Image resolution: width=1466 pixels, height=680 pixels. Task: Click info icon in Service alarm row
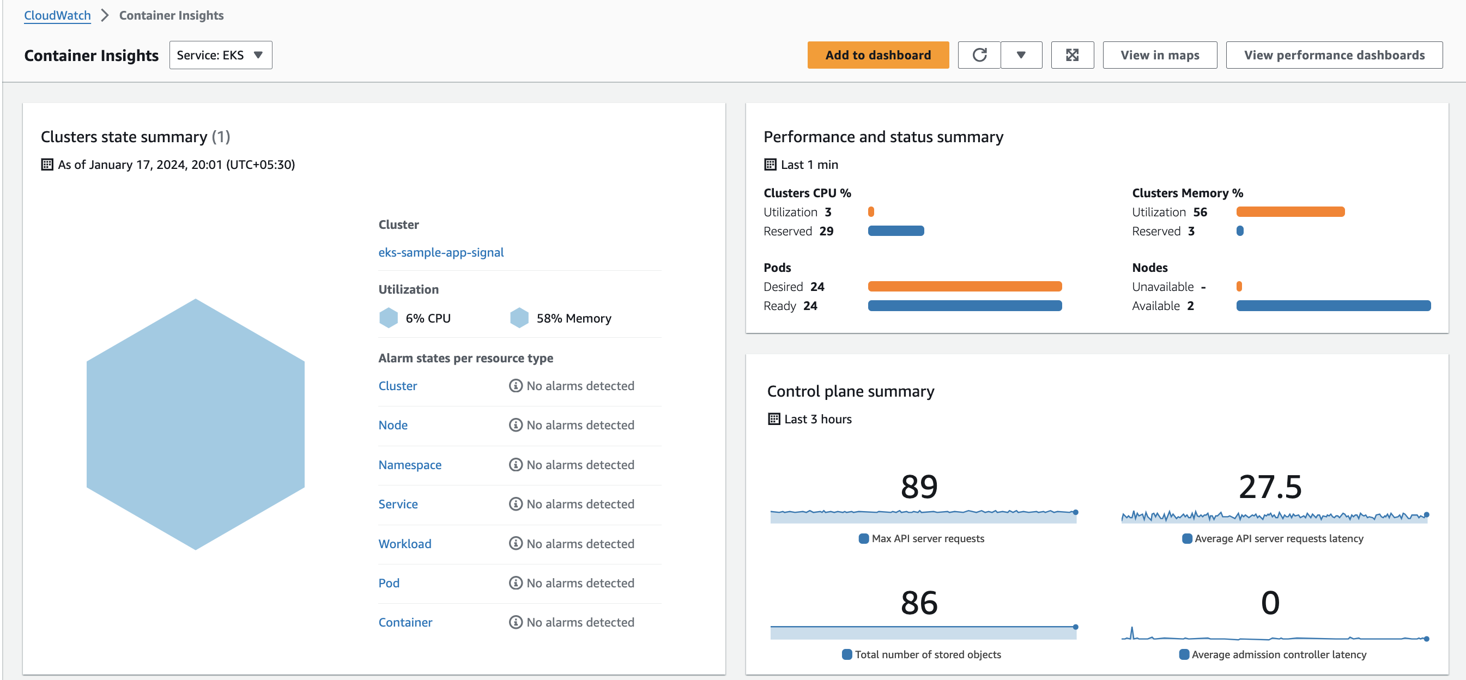point(516,504)
